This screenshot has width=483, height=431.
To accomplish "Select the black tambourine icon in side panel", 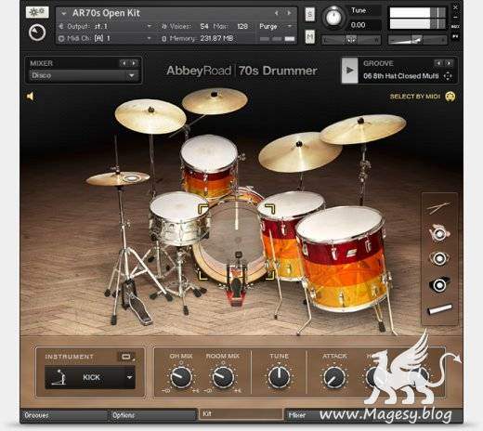I will point(439,284).
